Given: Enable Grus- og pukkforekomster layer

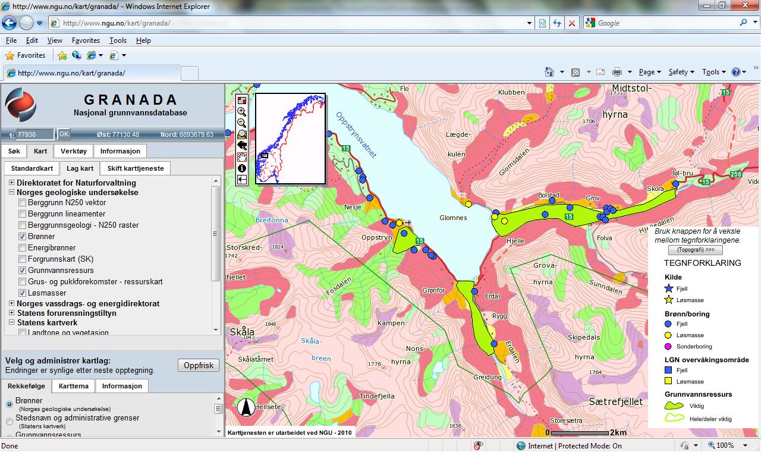Looking at the screenshot, I should (23, 282).
